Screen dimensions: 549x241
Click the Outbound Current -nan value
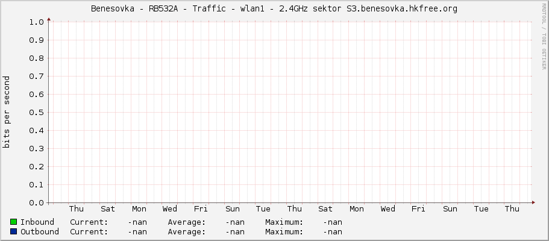pyautogui.click(x=137, y=231)
